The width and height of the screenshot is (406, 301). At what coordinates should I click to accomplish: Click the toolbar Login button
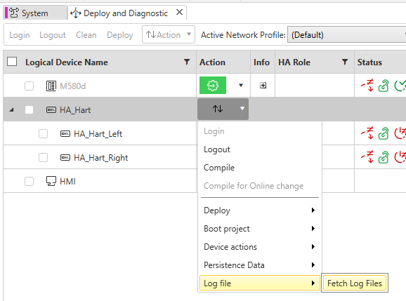[x=20, y=35]
